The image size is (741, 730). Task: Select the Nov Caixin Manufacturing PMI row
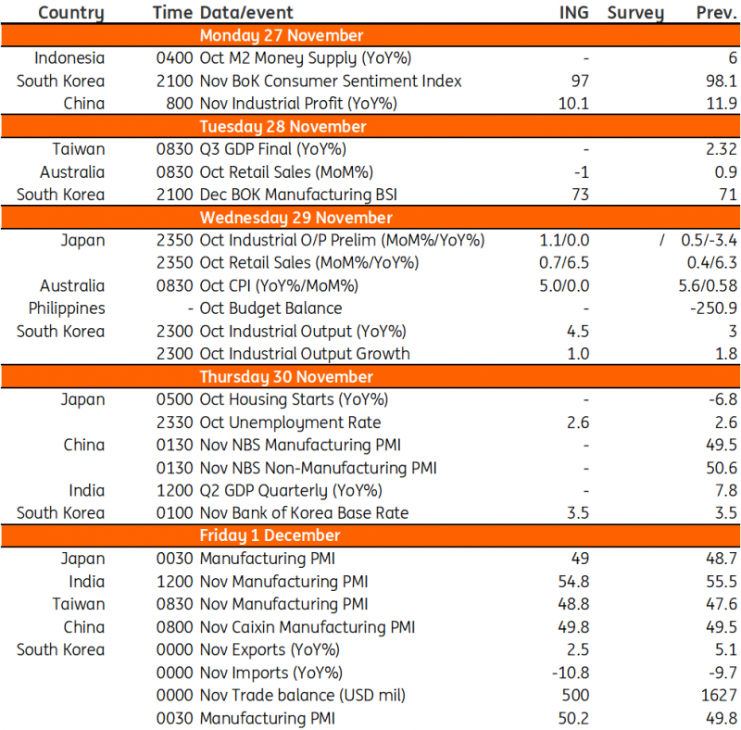(x=307, y=627)
